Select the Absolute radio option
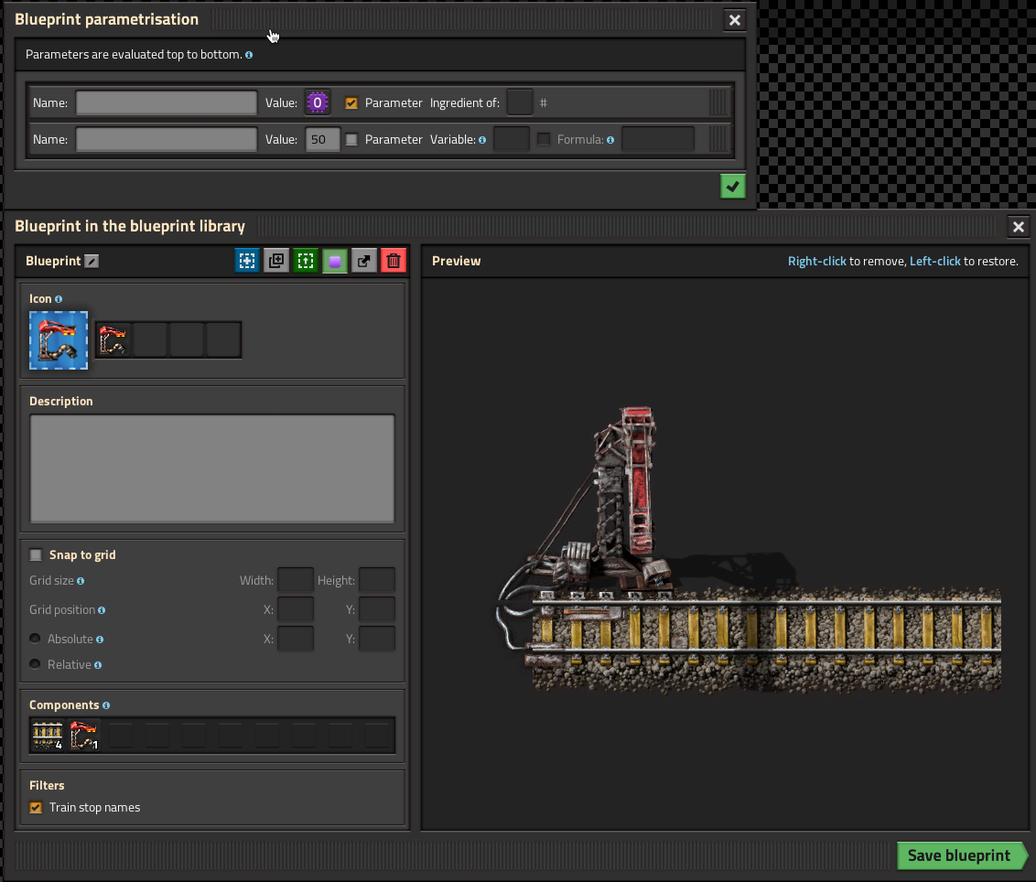Image resolution: width=1036 pixels, height=882 pixels. click(35, 639)
